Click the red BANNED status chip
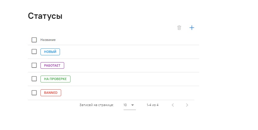Screen dimensions: 258x130 (51, 93)
